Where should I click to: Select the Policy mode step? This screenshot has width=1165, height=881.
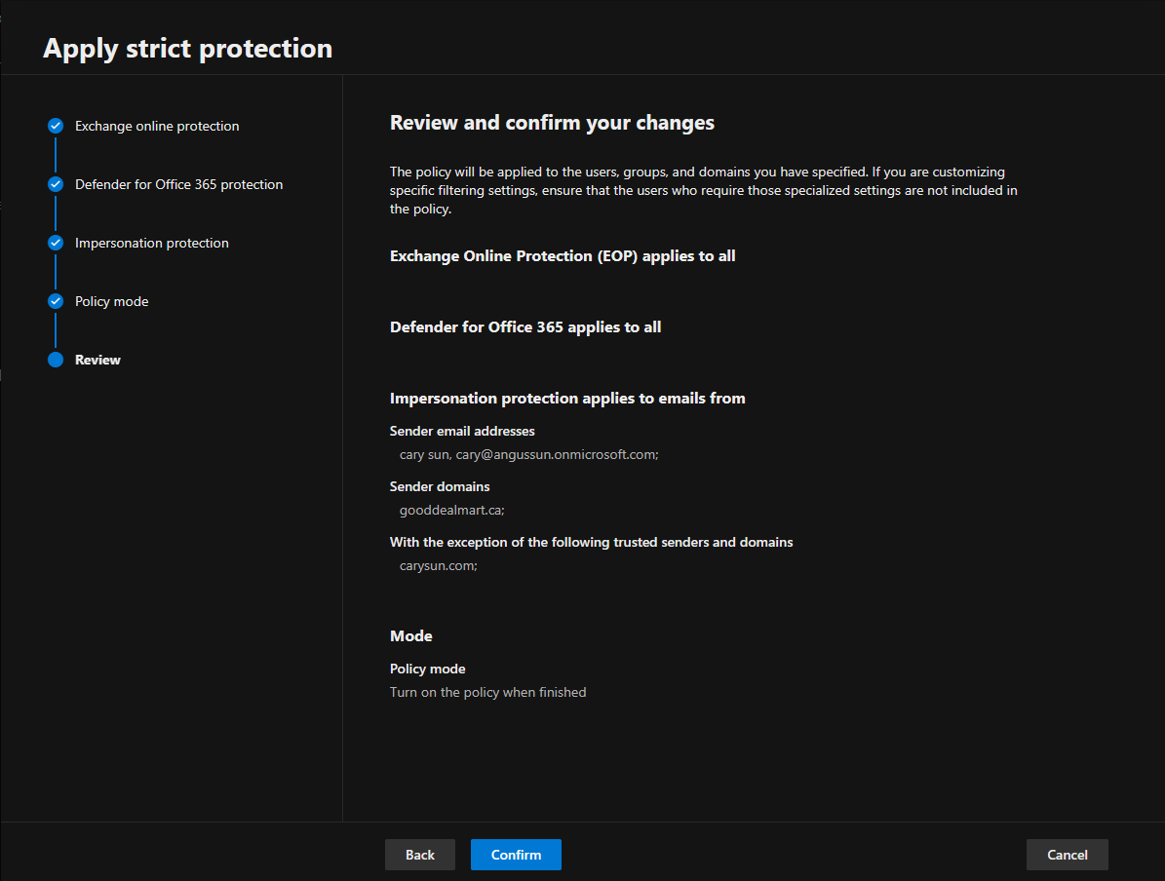pyautogui.click(x=111, y=301)
